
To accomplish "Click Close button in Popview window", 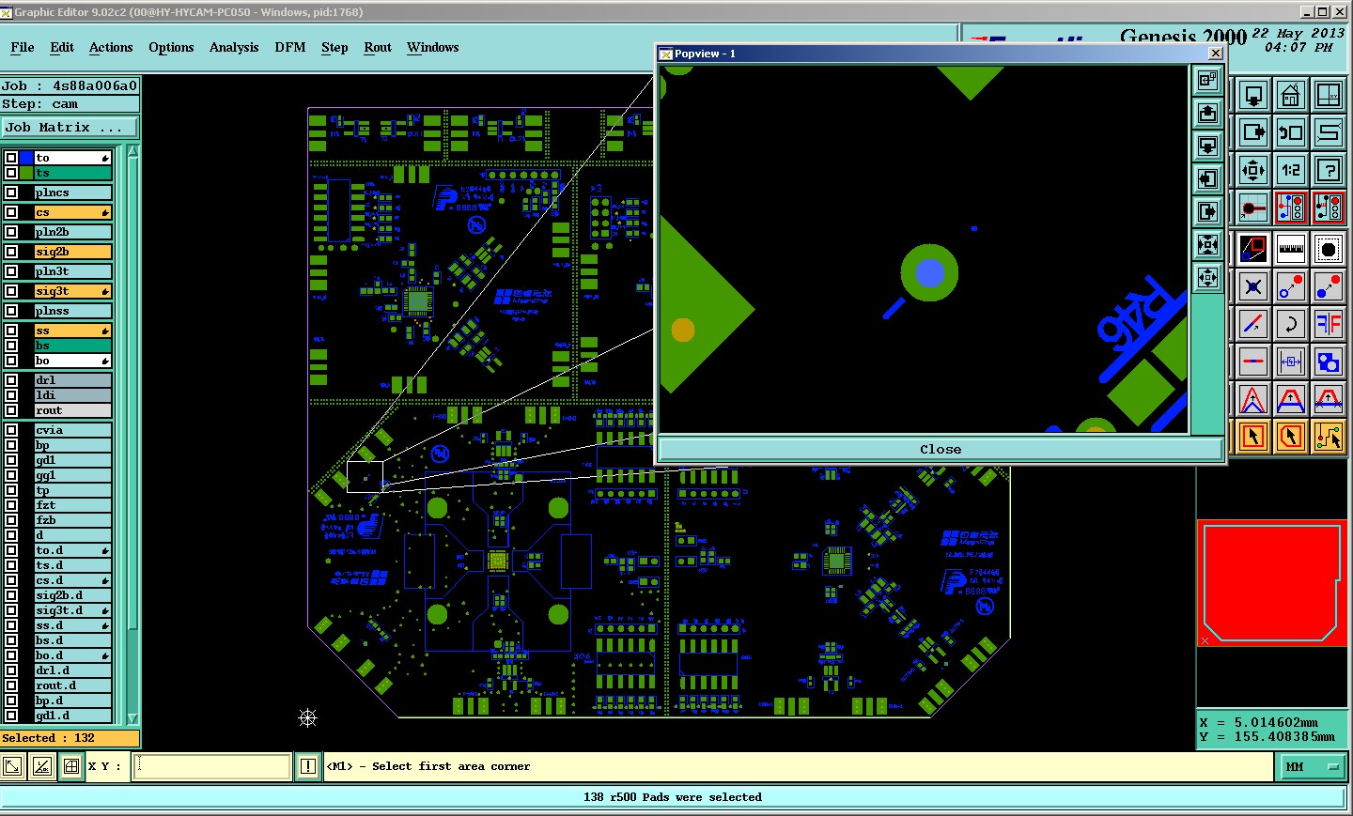I will 941,449.
